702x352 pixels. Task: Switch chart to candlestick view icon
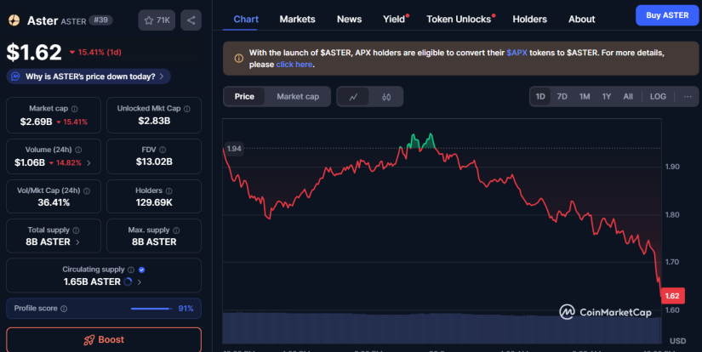pos(386,97)
